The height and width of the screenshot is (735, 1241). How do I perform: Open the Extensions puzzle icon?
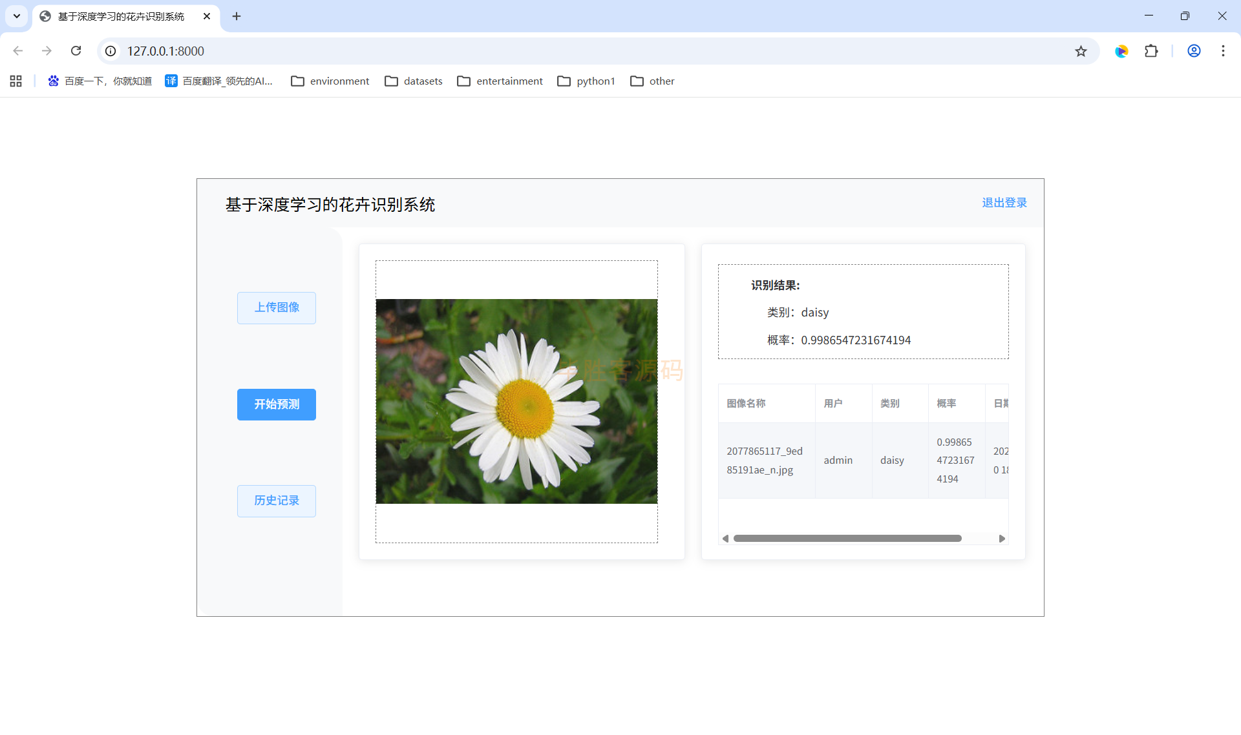1151,51
